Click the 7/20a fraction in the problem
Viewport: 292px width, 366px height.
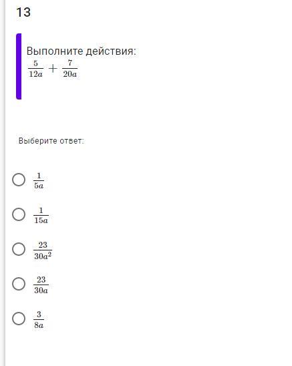[x=69, y=69]
